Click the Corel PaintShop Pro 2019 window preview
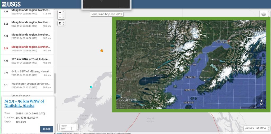 click(x=106, y=5)
